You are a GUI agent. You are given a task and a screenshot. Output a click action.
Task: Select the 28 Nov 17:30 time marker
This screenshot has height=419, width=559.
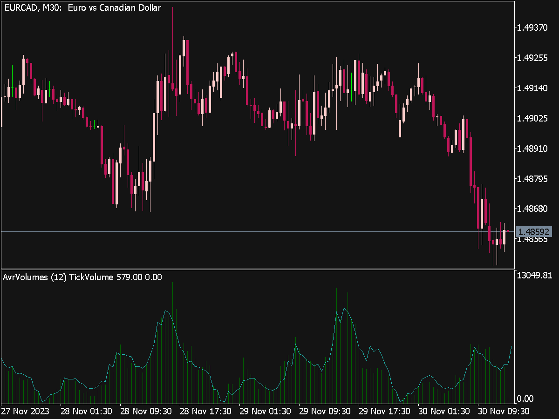[205, 412]
